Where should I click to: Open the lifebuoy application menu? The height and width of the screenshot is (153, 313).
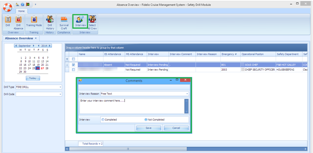pos(7,8)
